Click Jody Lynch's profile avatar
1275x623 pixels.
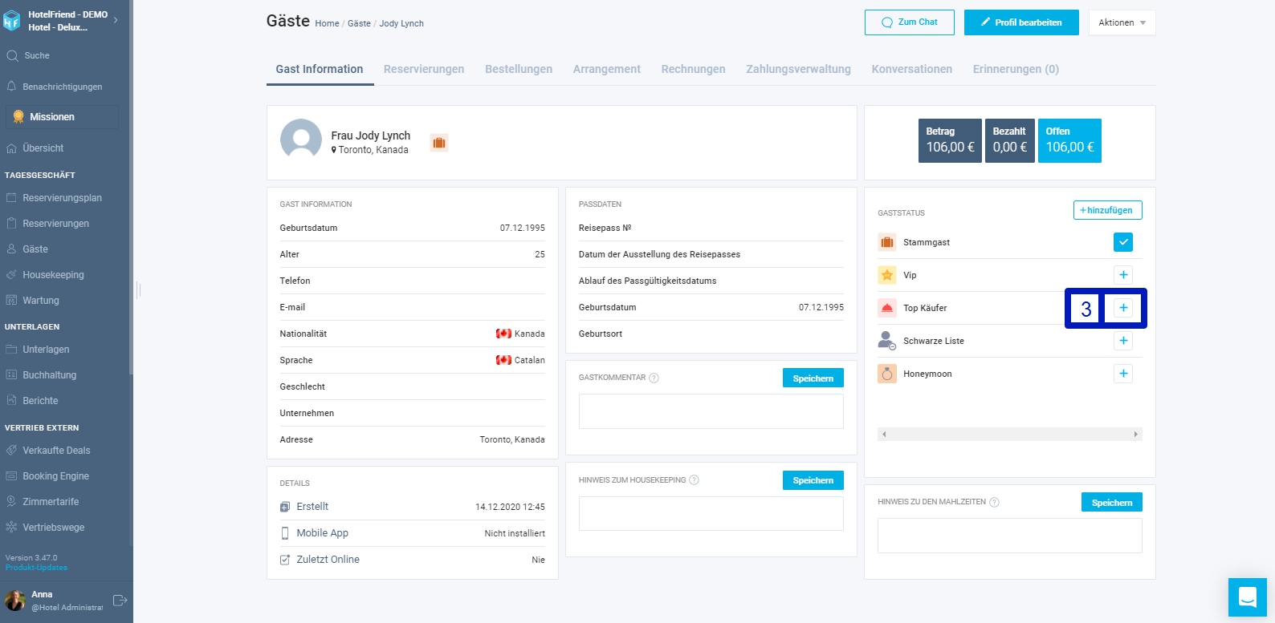click(301, 140)
